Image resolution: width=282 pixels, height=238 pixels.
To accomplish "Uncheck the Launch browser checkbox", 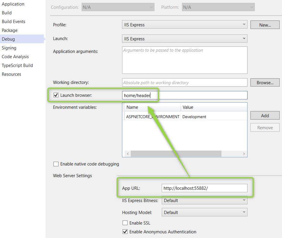I will [56, 95].
